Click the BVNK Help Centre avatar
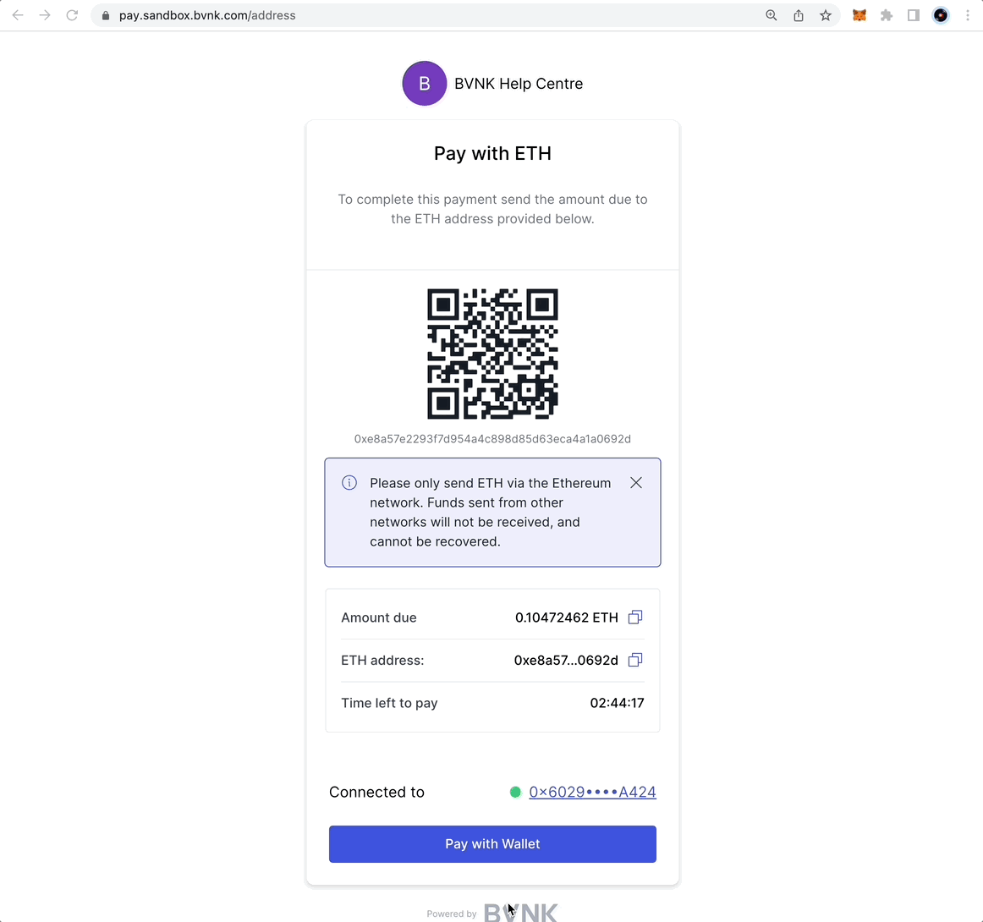Image resolution: width=983 pixels, height=922 pixels. 424,84
